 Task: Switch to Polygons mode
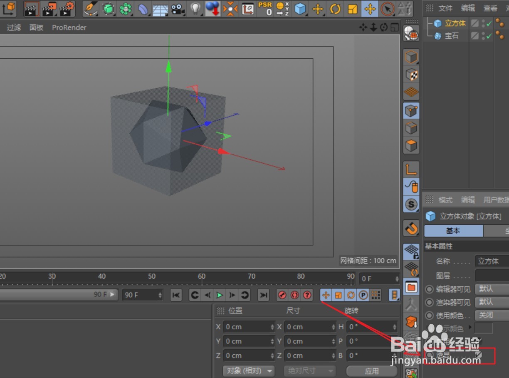tap(411, 146)
